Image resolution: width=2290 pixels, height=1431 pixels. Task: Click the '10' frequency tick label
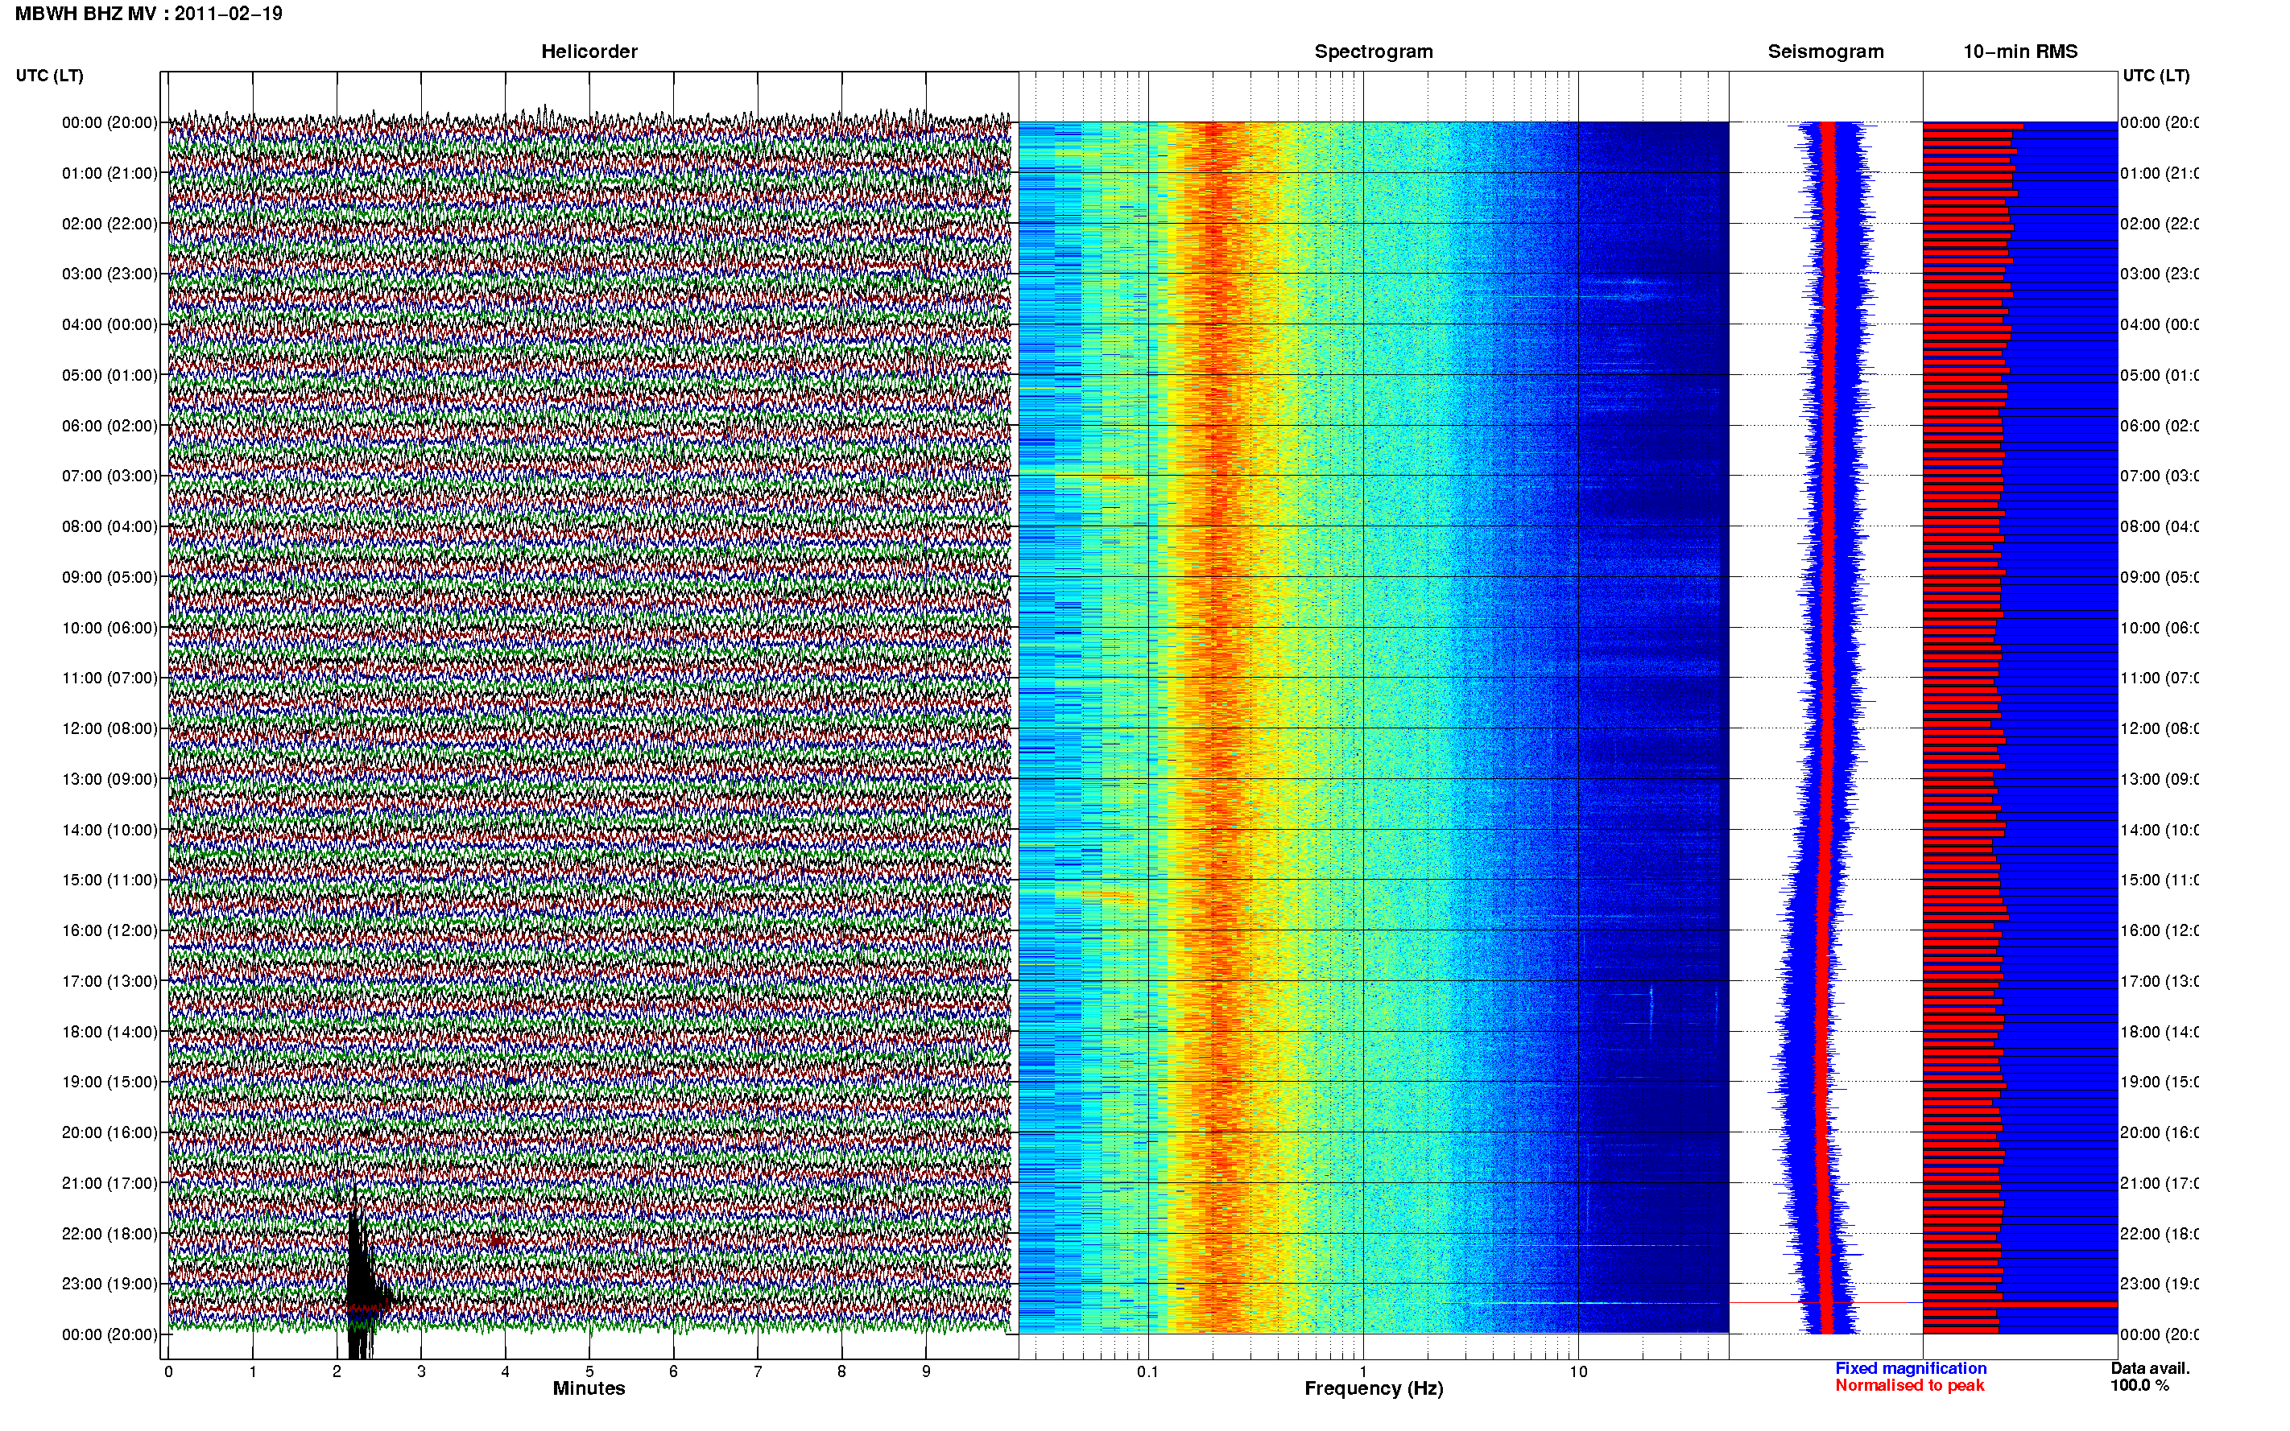tap(1578, 1371)
